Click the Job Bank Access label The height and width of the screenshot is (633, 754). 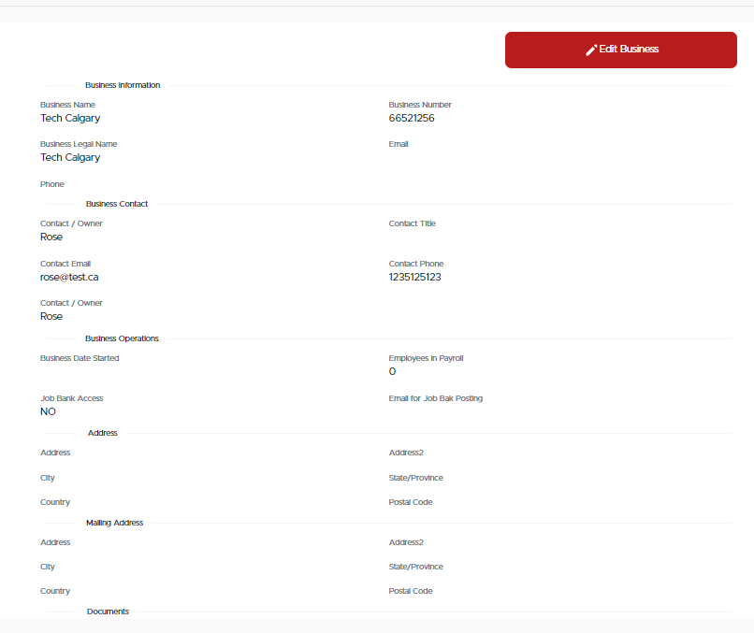[x=72, y=398]
